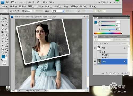The height and width of the screenshot is (96, 133).
Task: Click the foreground color swatch in the toolbox
Action: tap(3, 57)
